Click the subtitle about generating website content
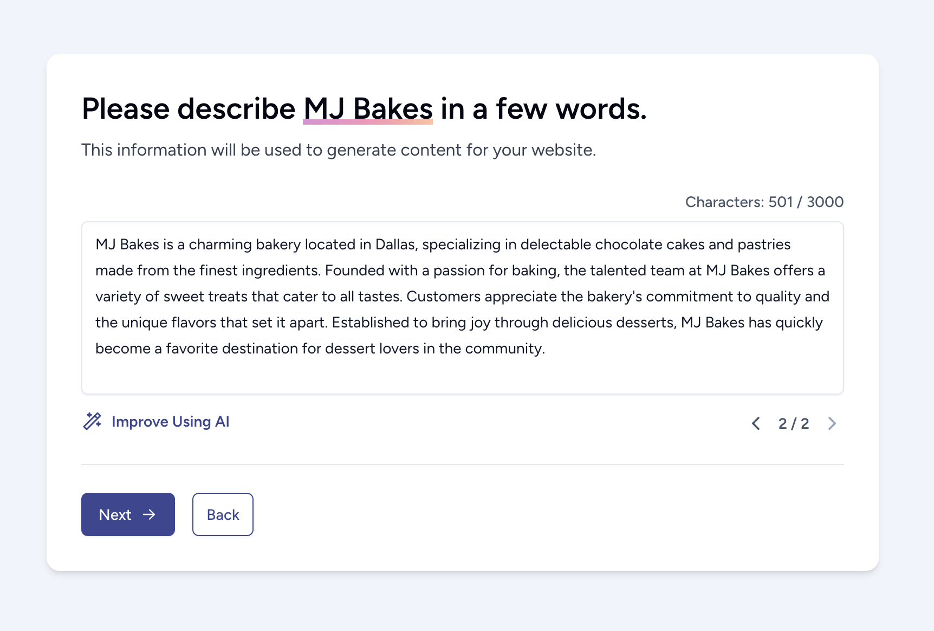The height and width of the screenshot is (631, 934). (x=339, y=150)
